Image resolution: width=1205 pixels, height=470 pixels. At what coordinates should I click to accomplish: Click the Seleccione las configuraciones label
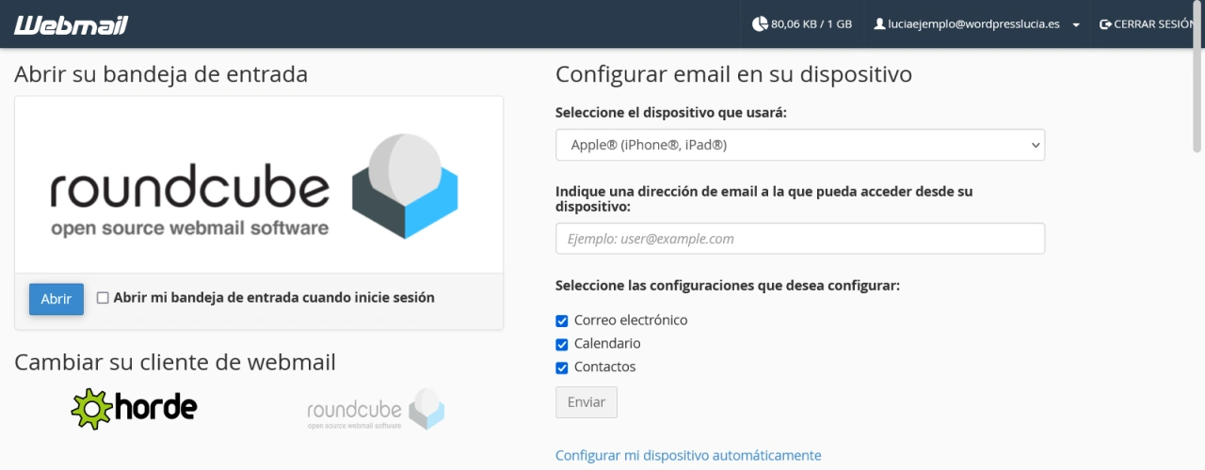[x=728, y=285]
